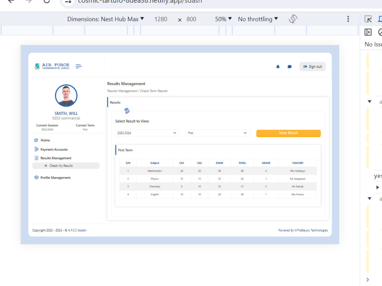382x286 pixels.
Task: Click the Mrs Fransis teacher cell
Action: point(298,194)
